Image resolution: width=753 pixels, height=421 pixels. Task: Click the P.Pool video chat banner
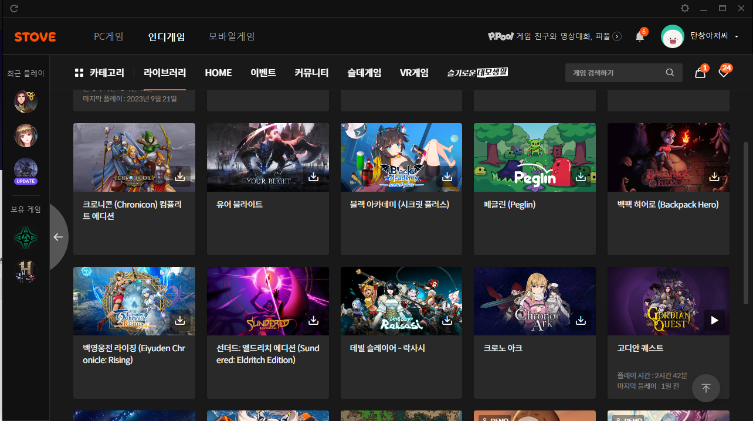click(x=555, y=36)
